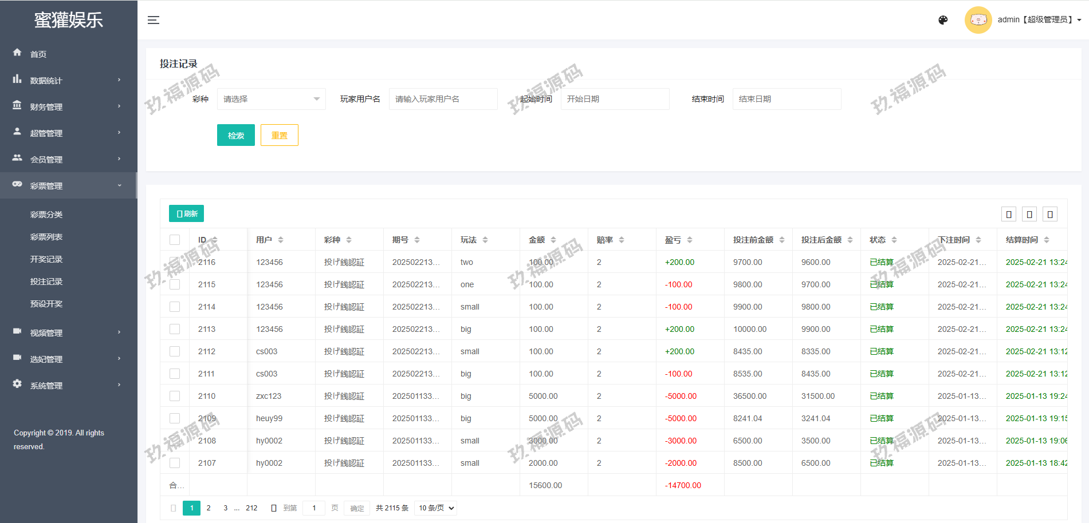The image size is (1089, 523).
Task: Open 开奖记录 in the sidebar submenu
Action: pyautogui.click(x=46, y=259)
